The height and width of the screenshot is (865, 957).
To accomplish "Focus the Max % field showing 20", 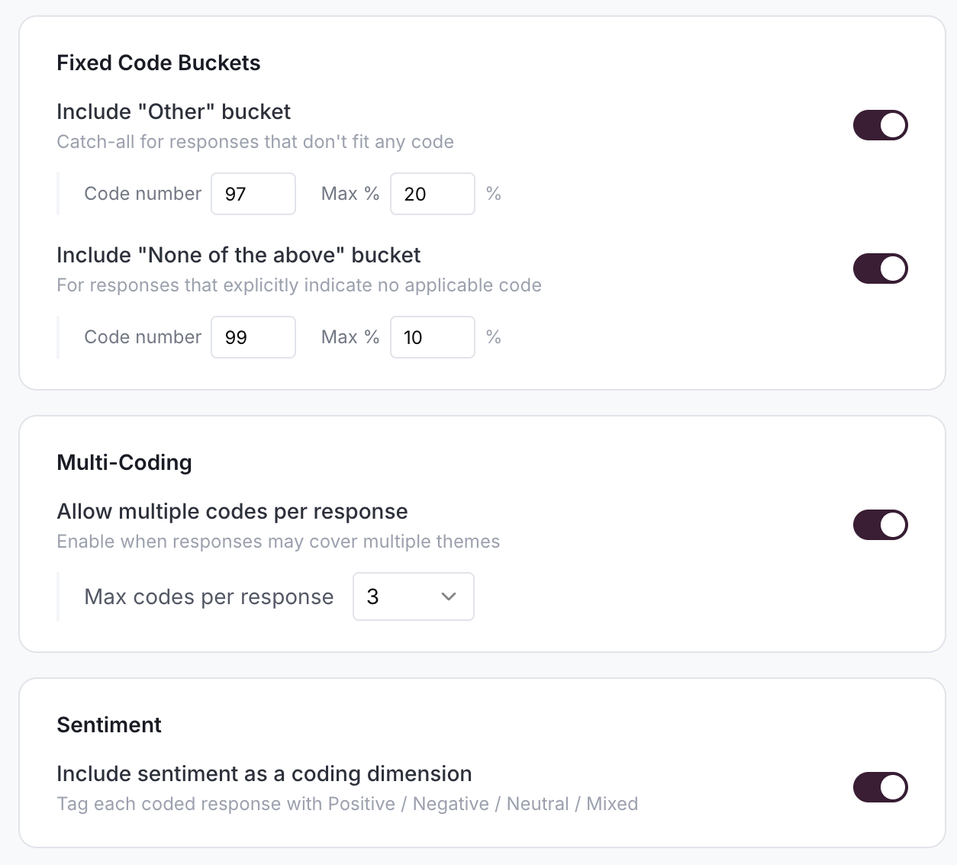I will pyautogui.click(x=432, y=194).
